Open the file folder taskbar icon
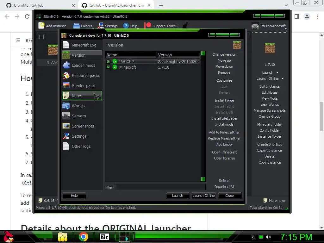The height and width of the screenshot is (243, 324). [62, 237]
